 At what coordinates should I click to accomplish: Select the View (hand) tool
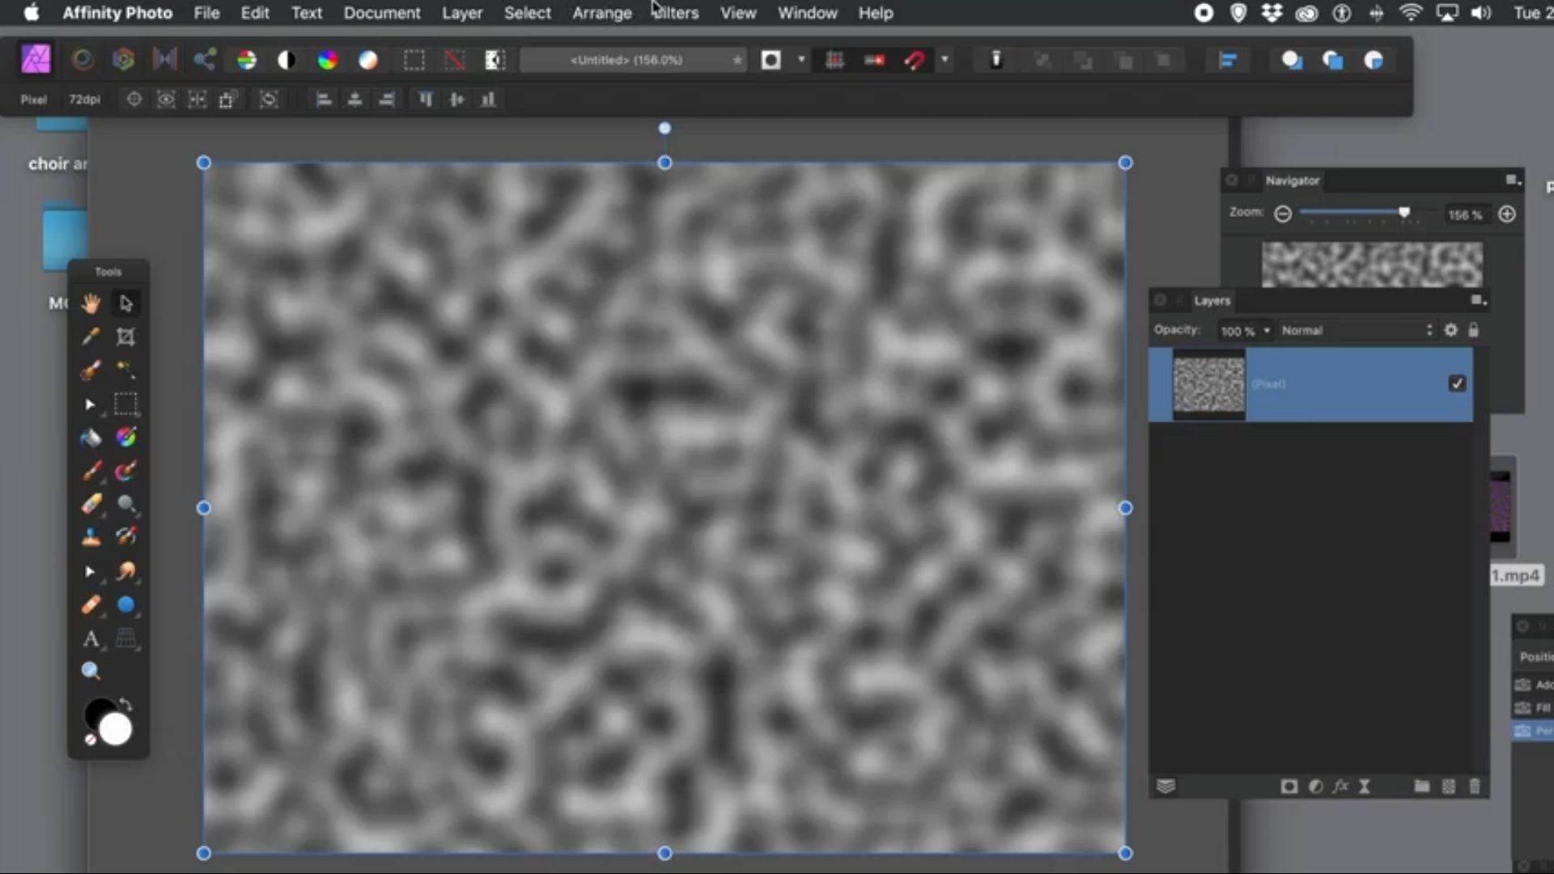[x=91, y=303]
